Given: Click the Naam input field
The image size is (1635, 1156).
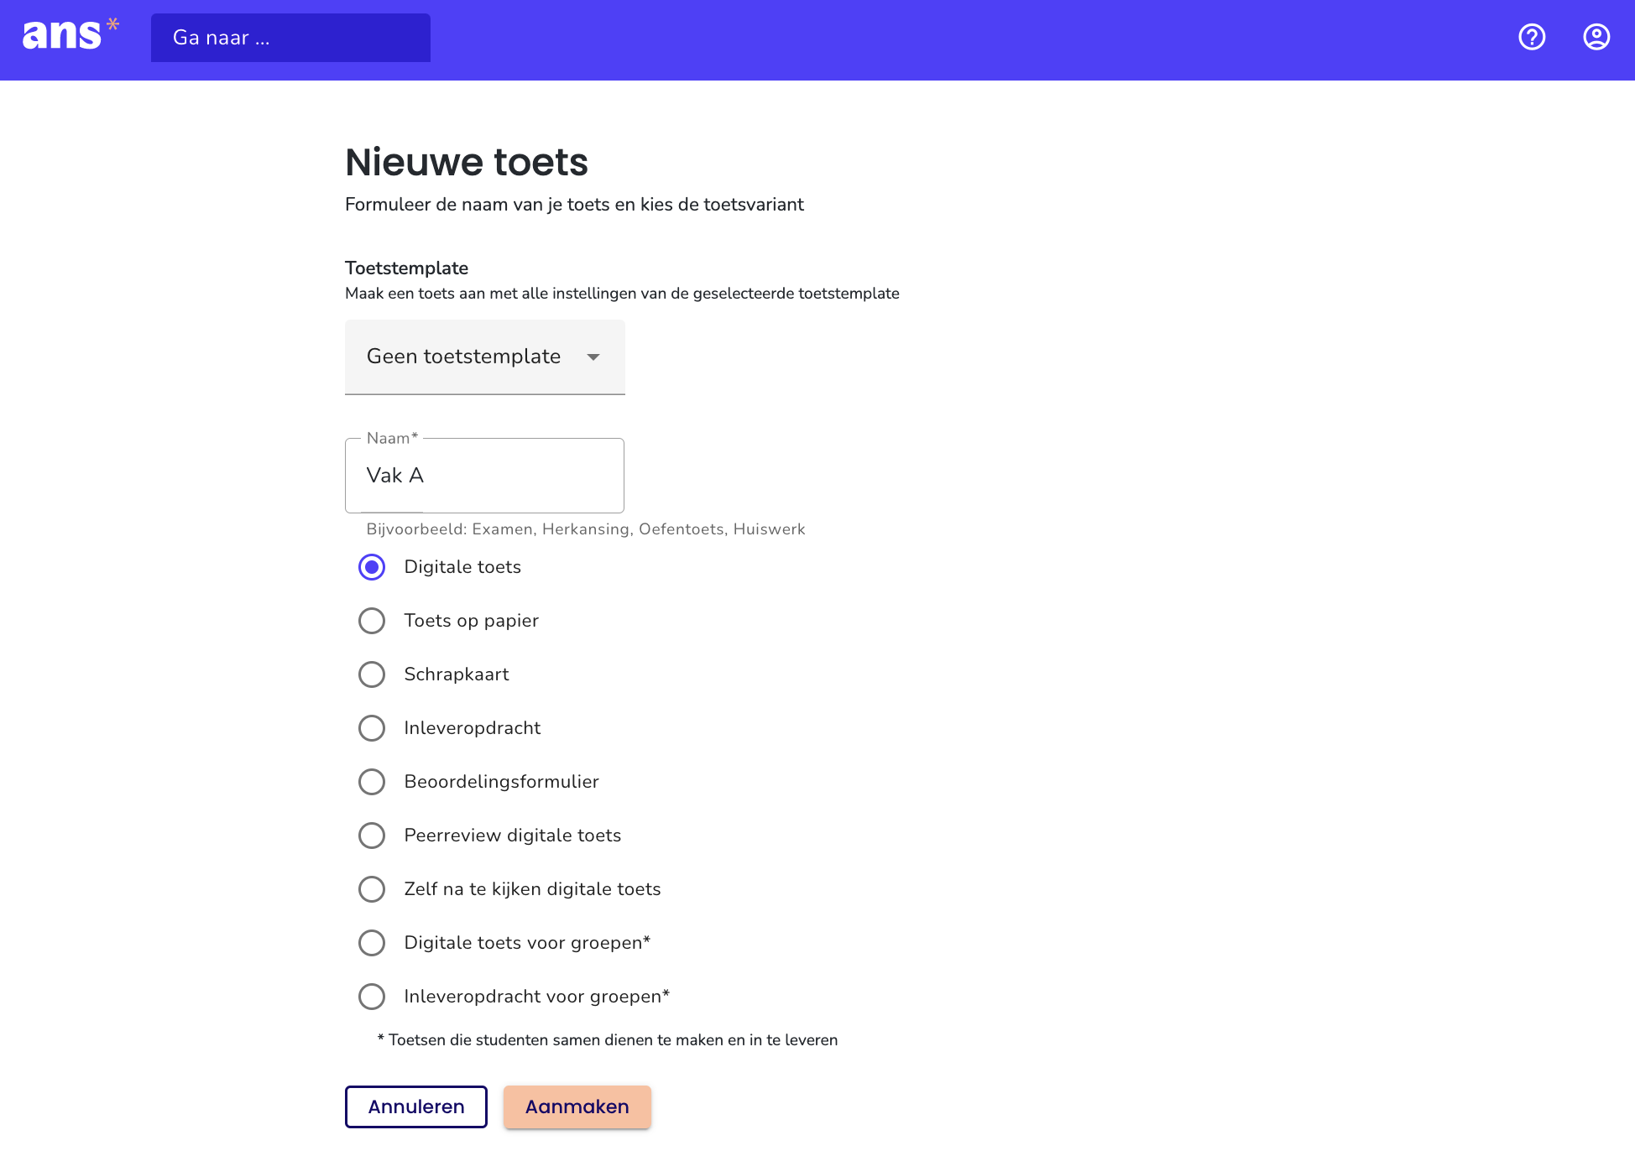Looking at the screenshot, I should (484, 476).
